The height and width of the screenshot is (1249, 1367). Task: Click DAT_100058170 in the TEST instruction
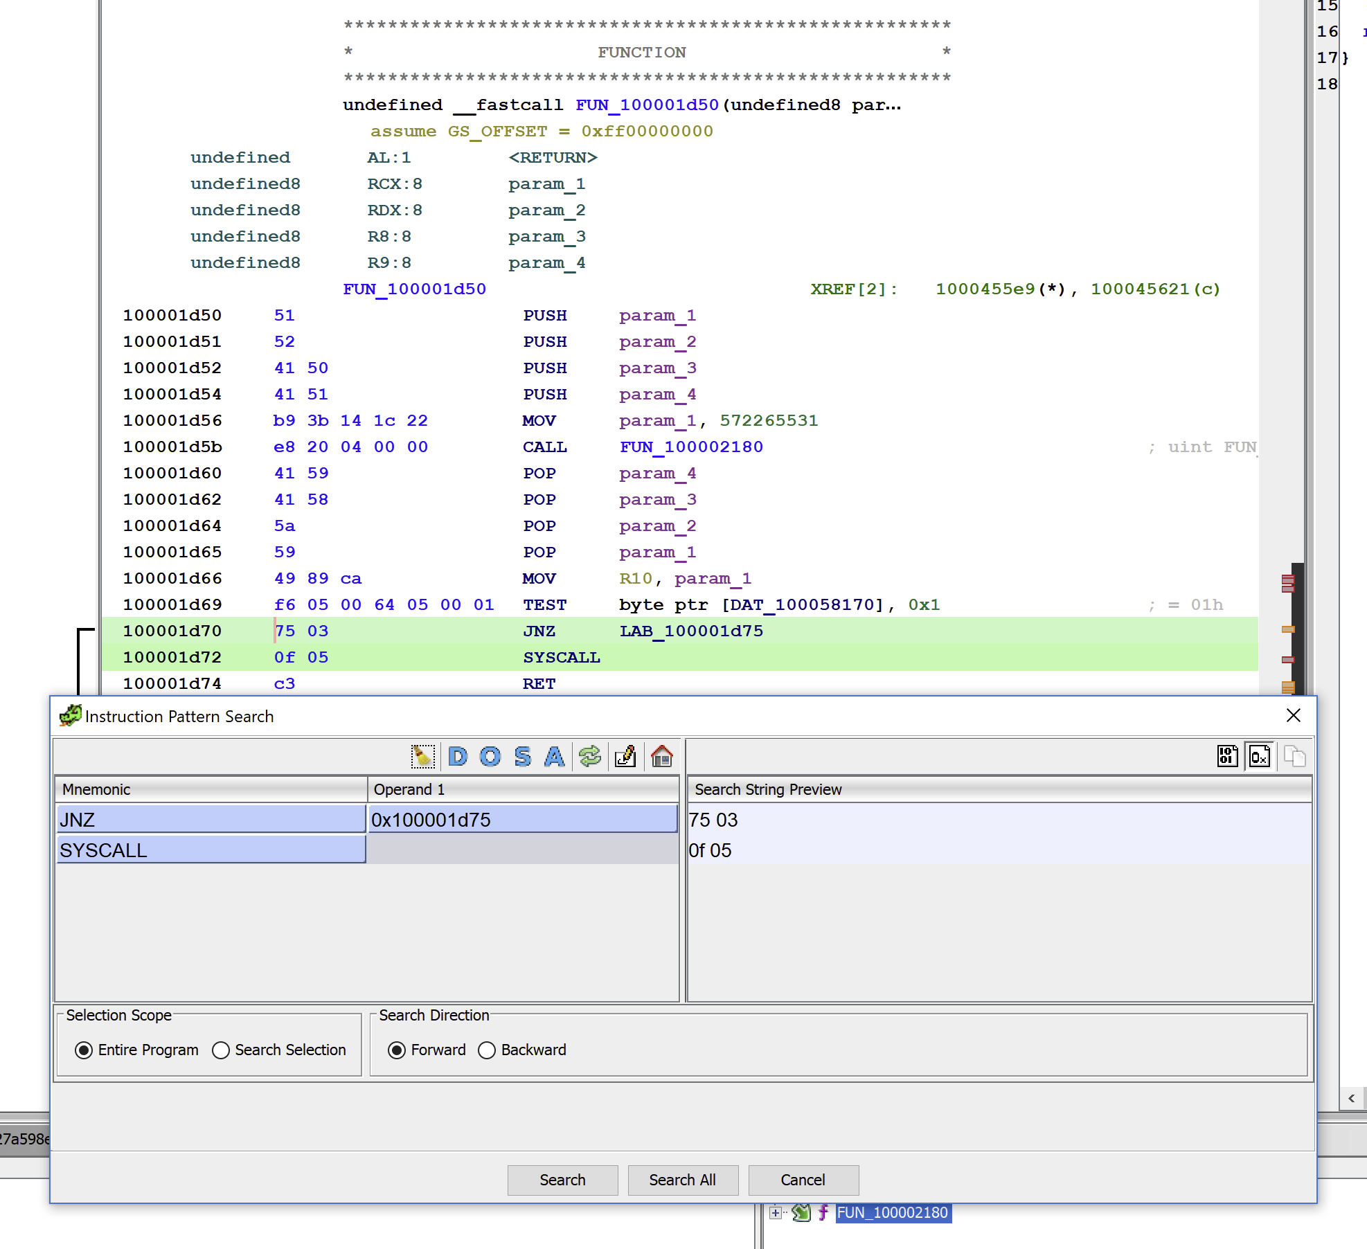point(803,605)
